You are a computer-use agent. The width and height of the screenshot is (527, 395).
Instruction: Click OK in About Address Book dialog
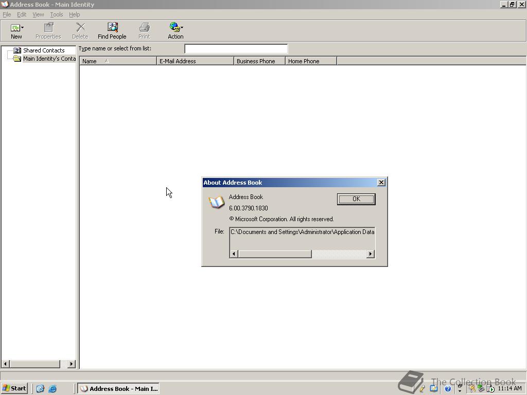[x=356, y=199]
